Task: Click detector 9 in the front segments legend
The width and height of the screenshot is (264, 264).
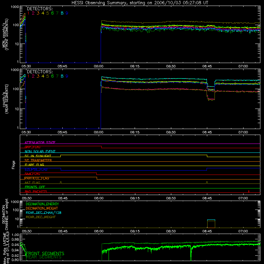Action: [x=67, y=13]
